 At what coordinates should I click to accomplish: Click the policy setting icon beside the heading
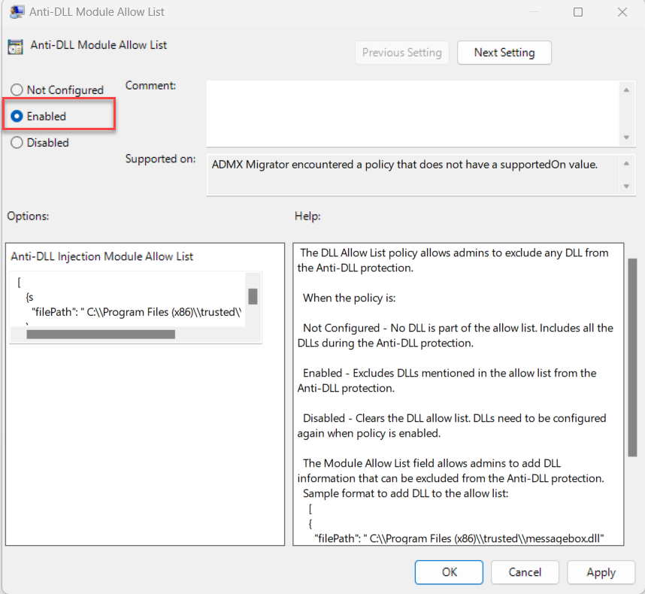click(x=16, y=47)
